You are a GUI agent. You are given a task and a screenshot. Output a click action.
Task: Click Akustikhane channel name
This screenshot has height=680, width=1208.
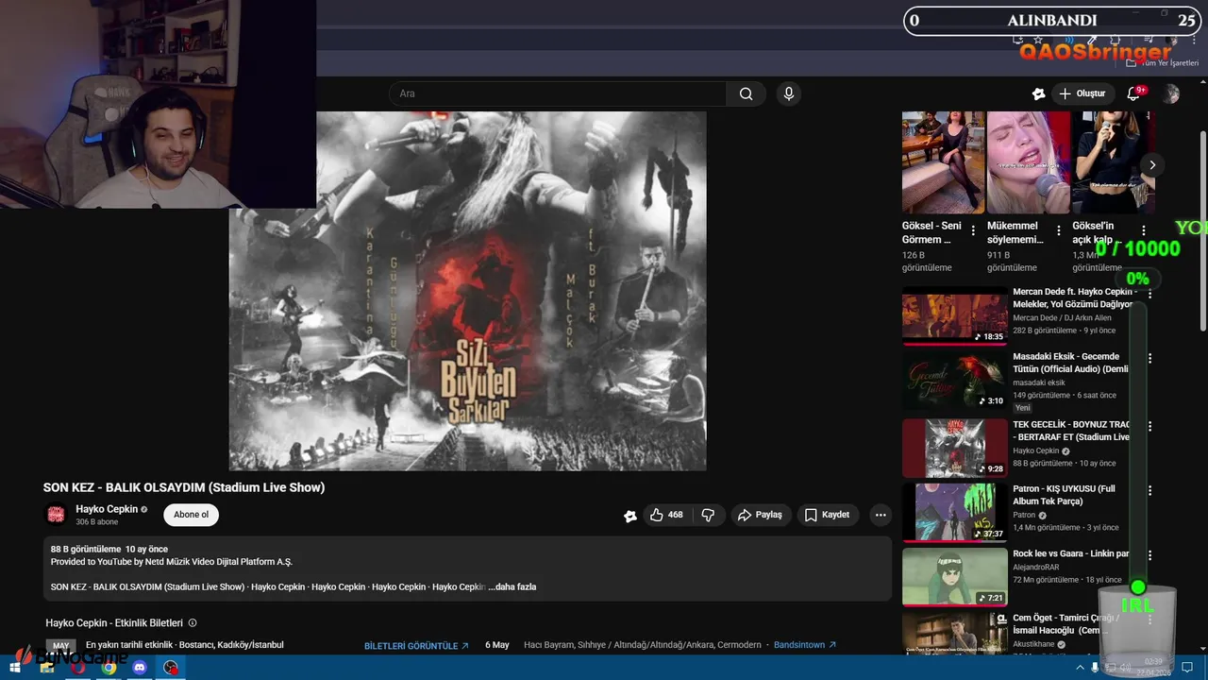coord(1033,644)
